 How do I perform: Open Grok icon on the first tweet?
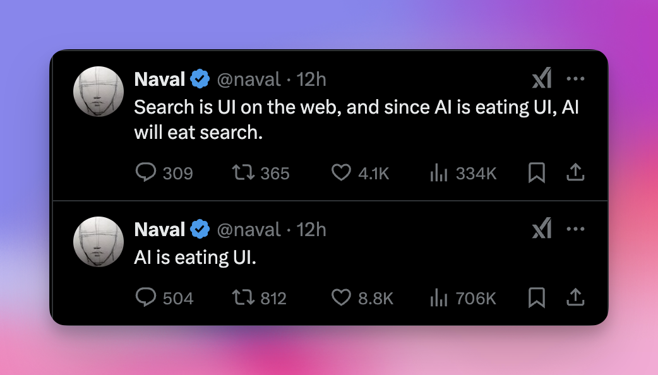[x=542, y=78]
